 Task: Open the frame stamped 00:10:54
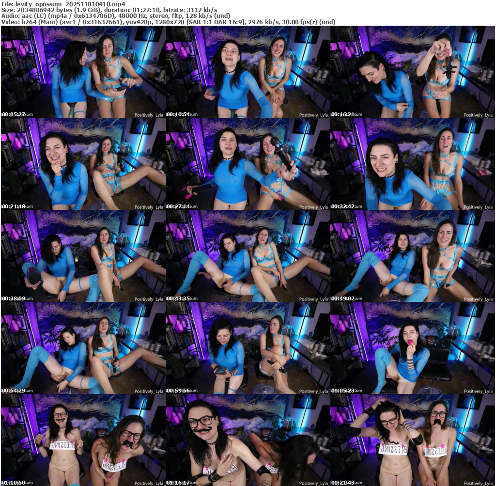(x=248, y=72)
